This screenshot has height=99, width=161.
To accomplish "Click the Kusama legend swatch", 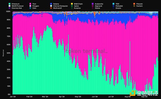I will (72, 8).
